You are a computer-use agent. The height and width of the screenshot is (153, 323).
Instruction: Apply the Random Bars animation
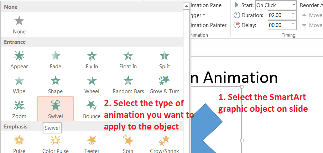[128, 81]
